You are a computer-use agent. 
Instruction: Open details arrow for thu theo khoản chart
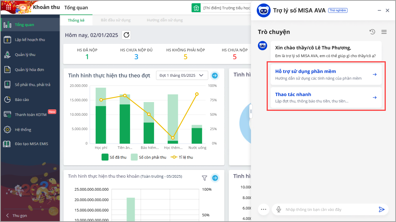215,178
